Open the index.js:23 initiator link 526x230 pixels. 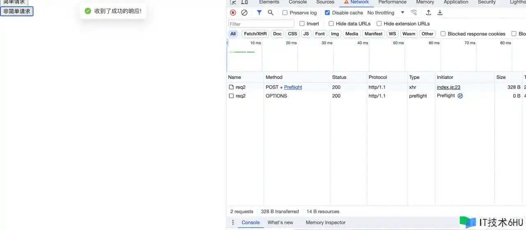coord(448,87)
